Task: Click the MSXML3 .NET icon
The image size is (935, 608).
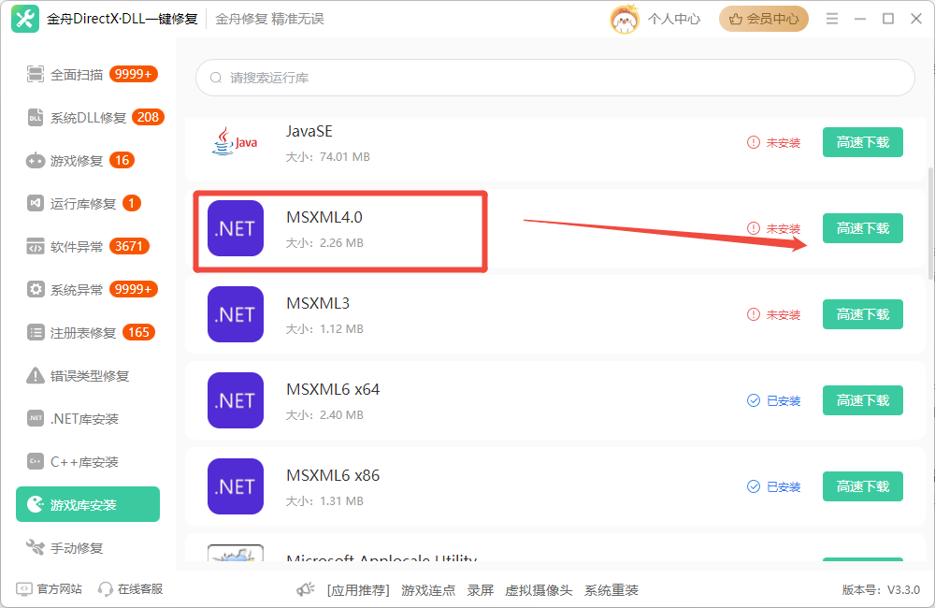Action: [236, 314]
